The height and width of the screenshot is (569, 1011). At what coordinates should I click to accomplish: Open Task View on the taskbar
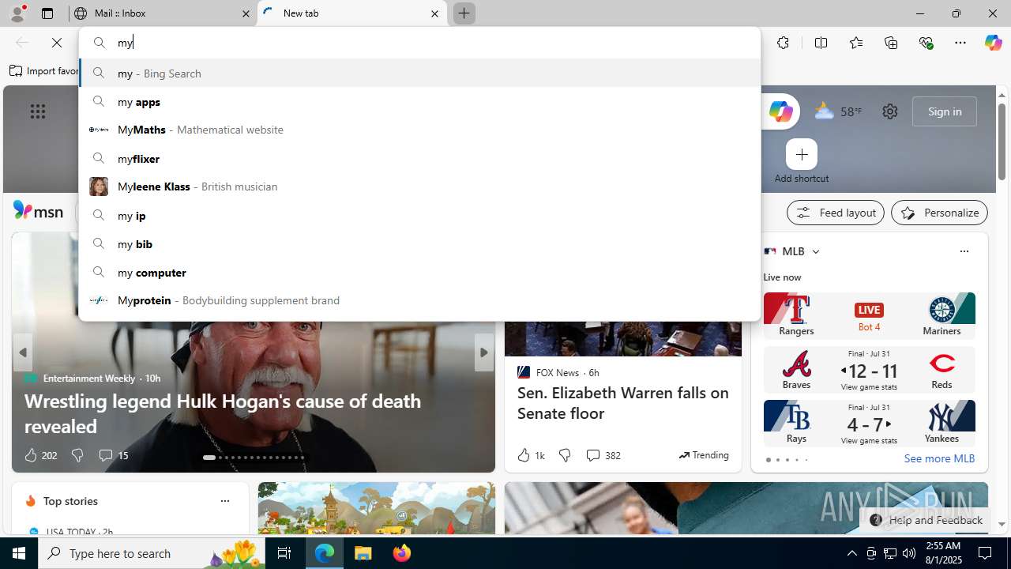click(284, 553)
